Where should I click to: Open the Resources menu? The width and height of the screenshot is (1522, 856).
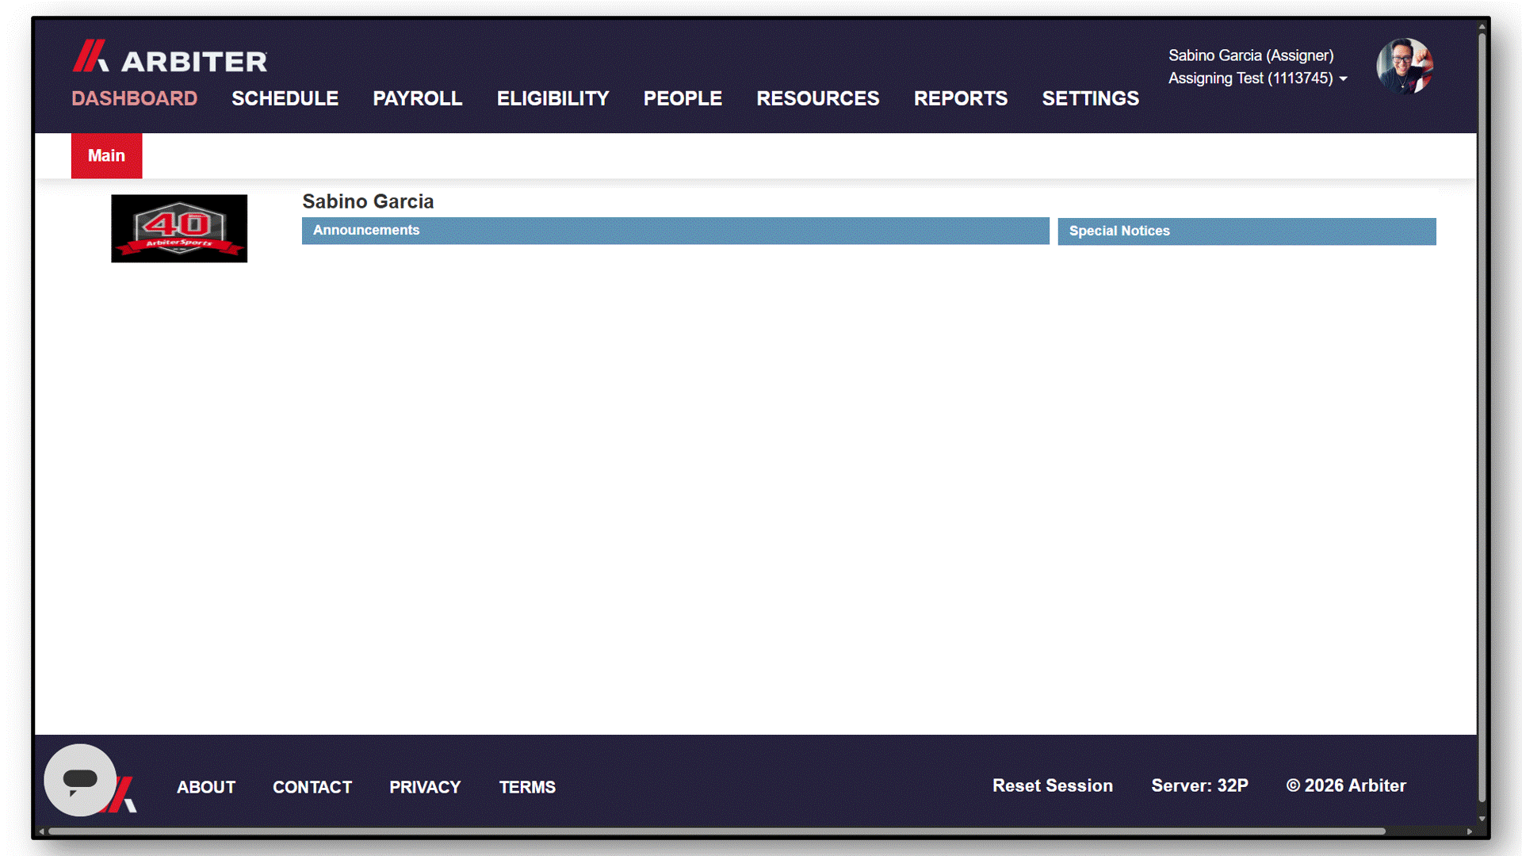coord(817,98)
